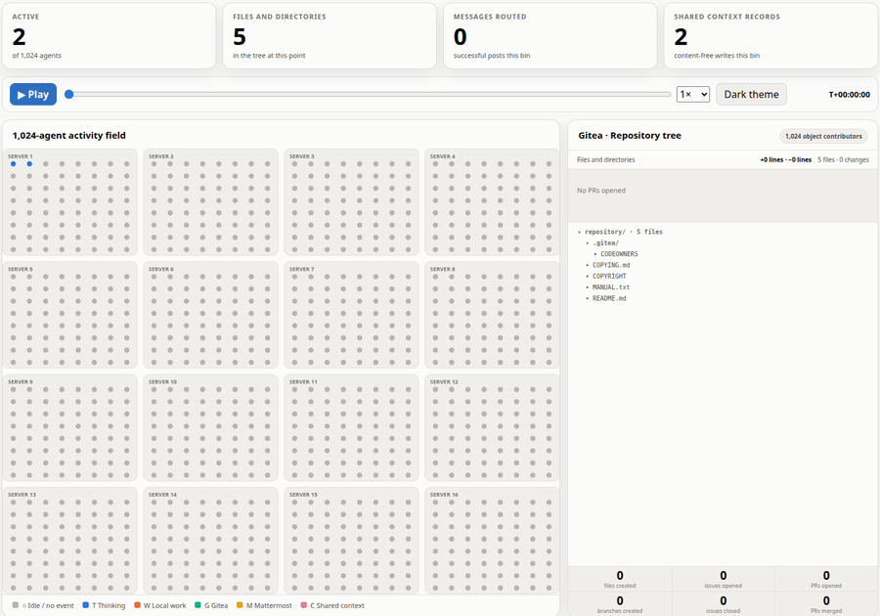Click the blue Thinking legend swatch
The width and height of the screenshot is (880, 616).
[x=85, y=605]
